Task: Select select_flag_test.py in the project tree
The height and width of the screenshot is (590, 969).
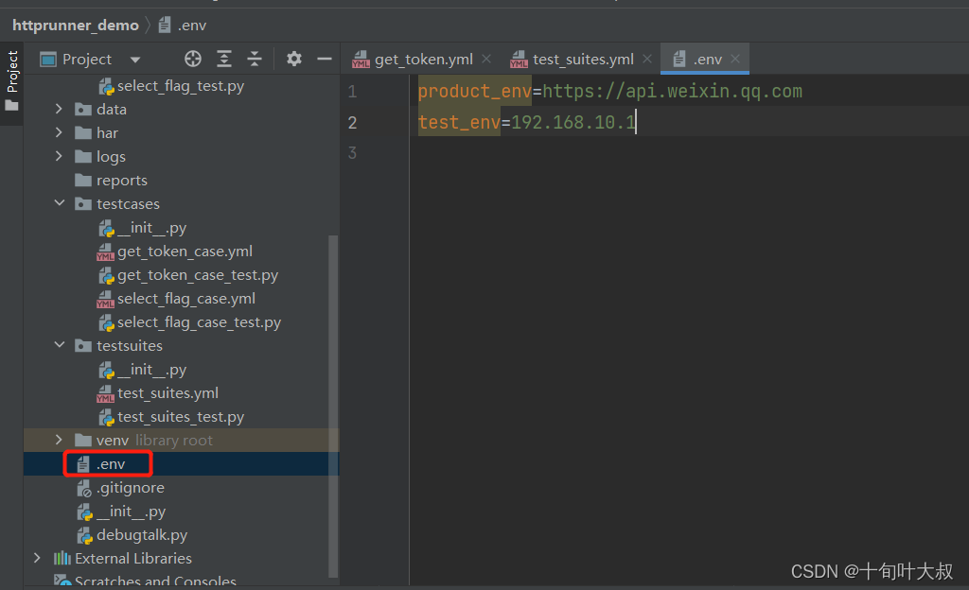Action: tap(181, 86)
